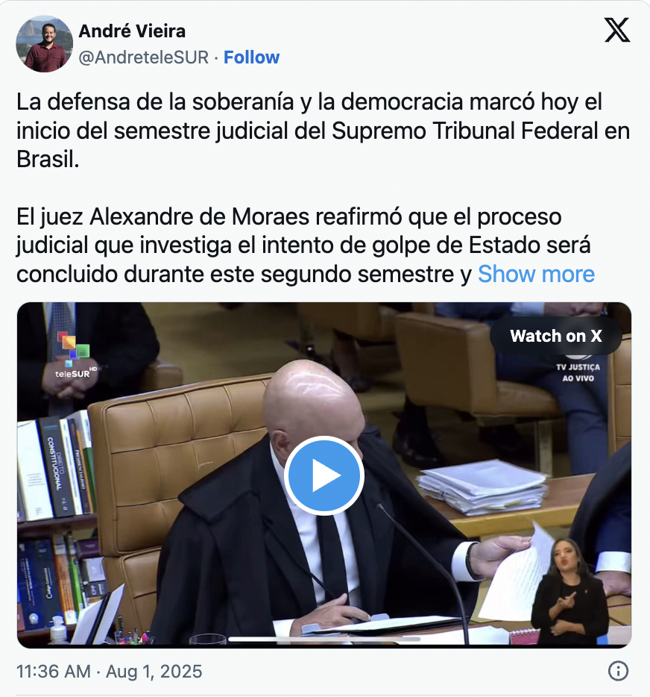Click the teleSUR logo on the video
The width and height of the screenshot is (650, 697).
pyautogui.click(x=74, y=354)
